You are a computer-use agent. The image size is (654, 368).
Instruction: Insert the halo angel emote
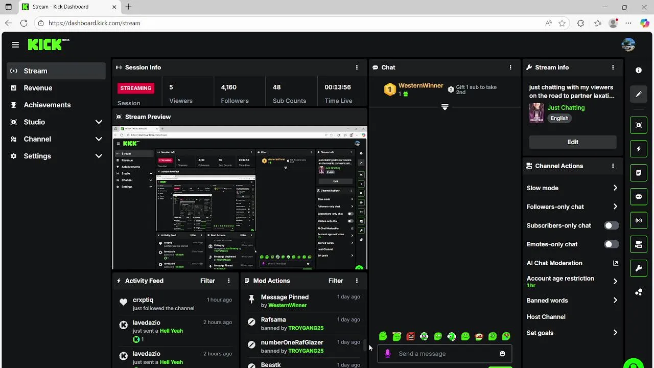coord(396,336)
